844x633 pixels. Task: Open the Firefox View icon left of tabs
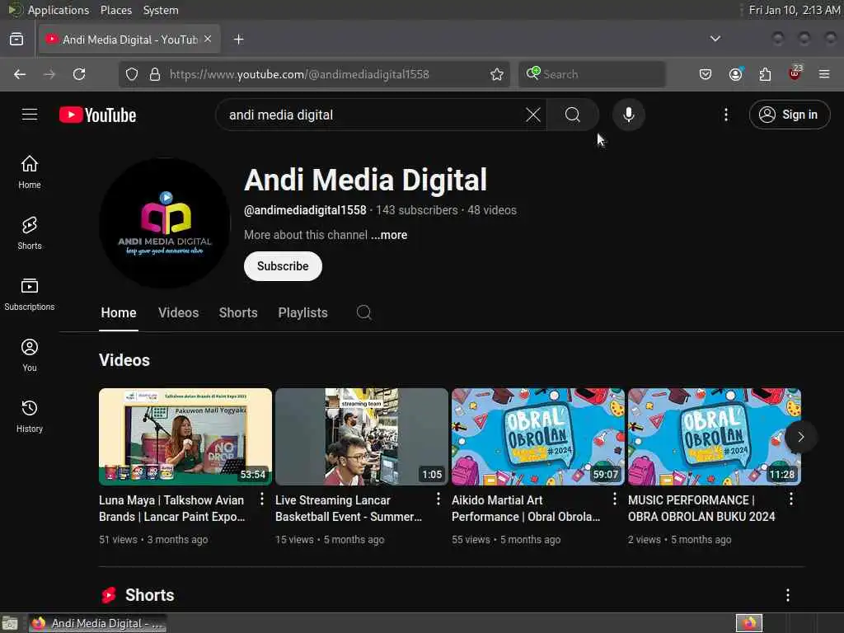click(x=16, y=40)
